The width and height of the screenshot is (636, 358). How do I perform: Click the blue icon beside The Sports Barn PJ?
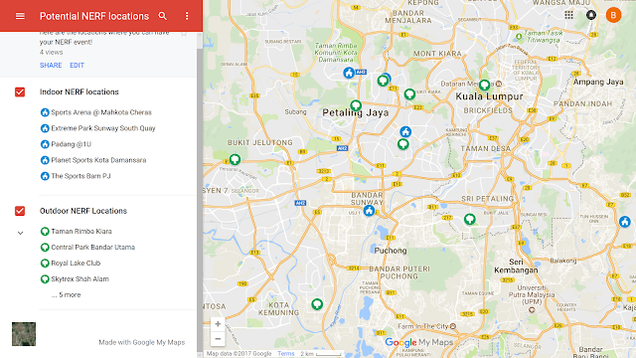pos(45,176)
